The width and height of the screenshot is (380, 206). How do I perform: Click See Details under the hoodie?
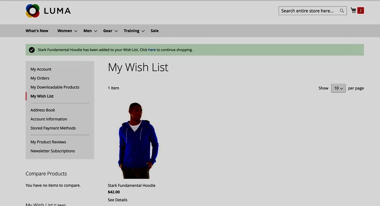(118, 200)
